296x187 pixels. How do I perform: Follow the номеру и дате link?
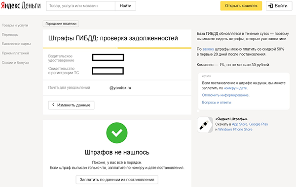(235, 88)
